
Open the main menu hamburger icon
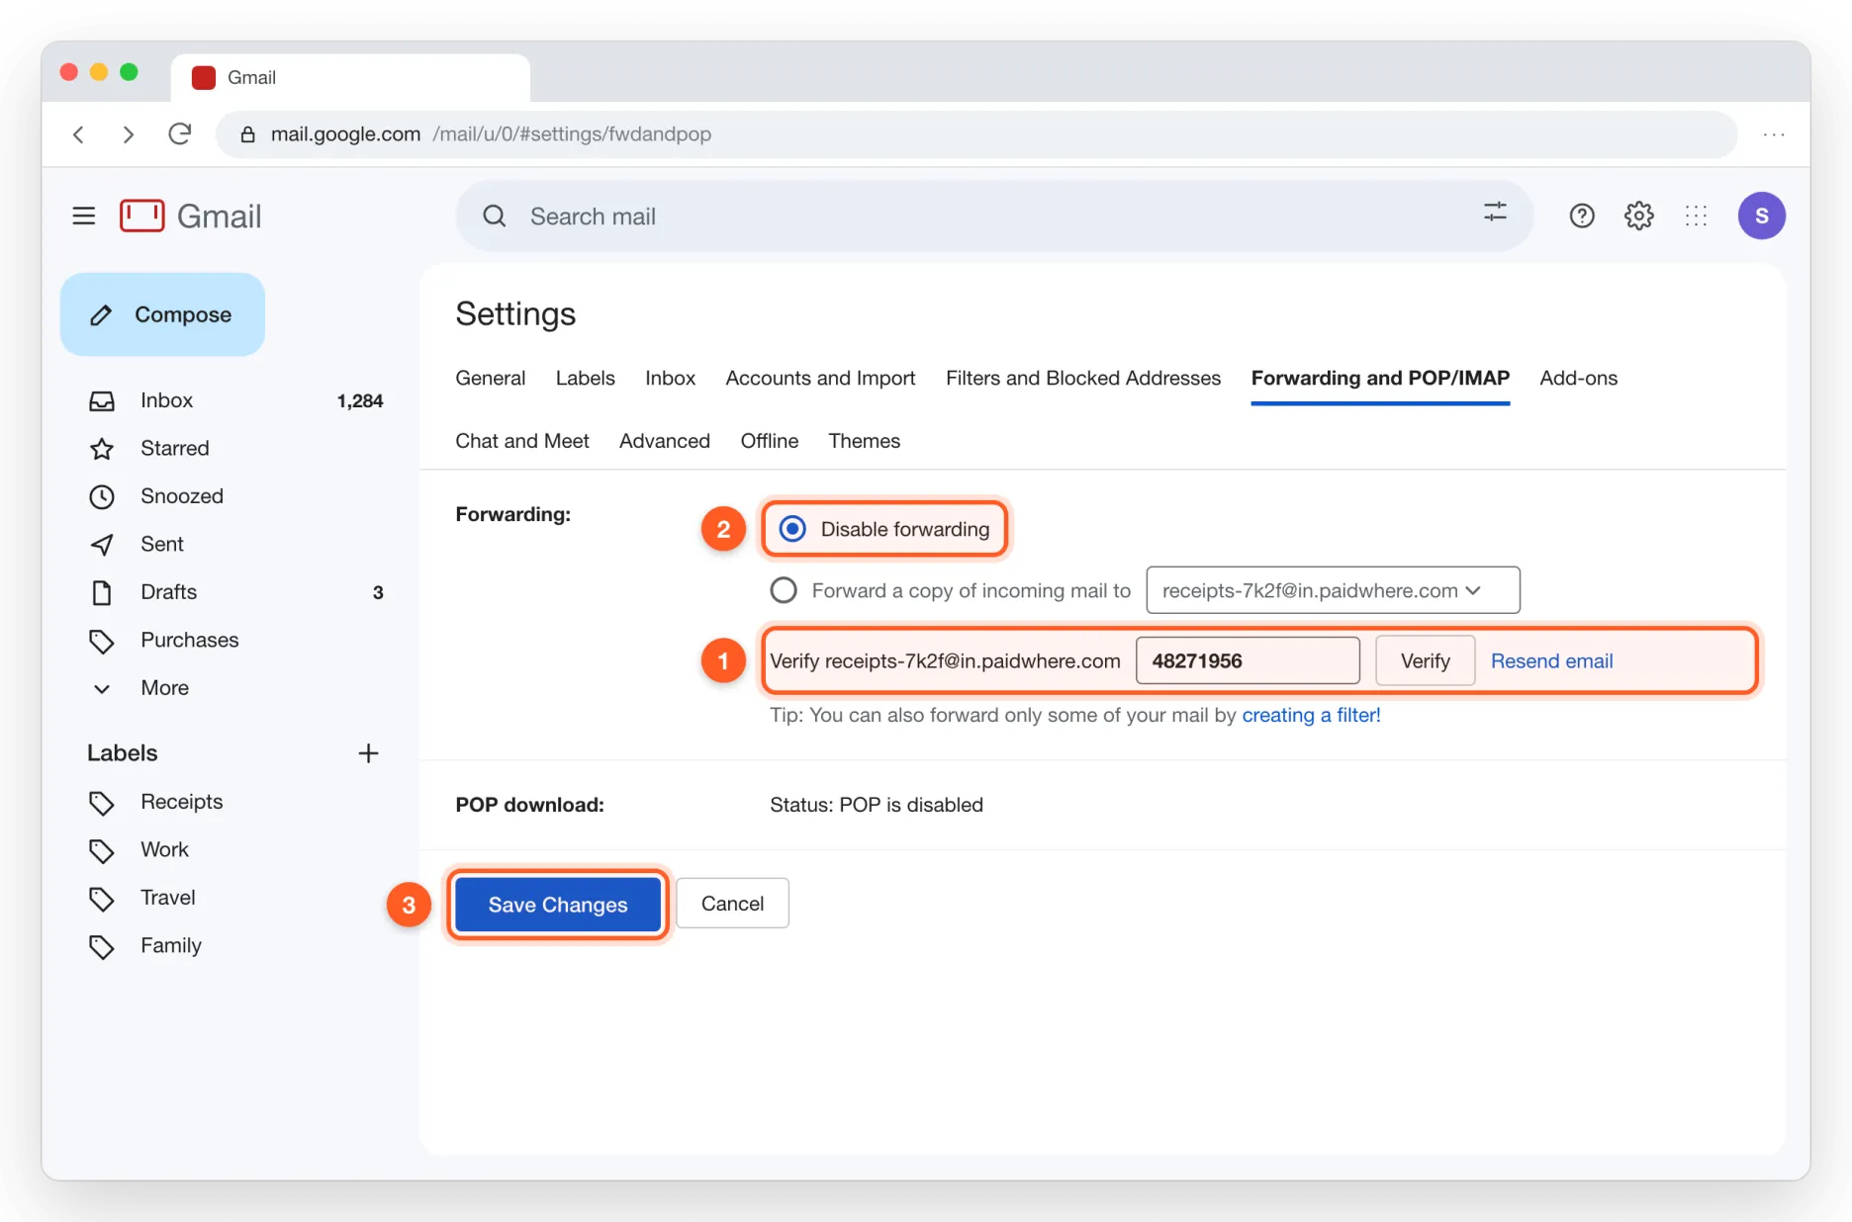(x=84, y=216)
